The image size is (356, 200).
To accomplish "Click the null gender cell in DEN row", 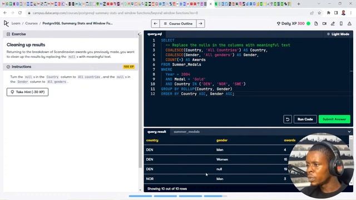I will (x=219, y=169).
